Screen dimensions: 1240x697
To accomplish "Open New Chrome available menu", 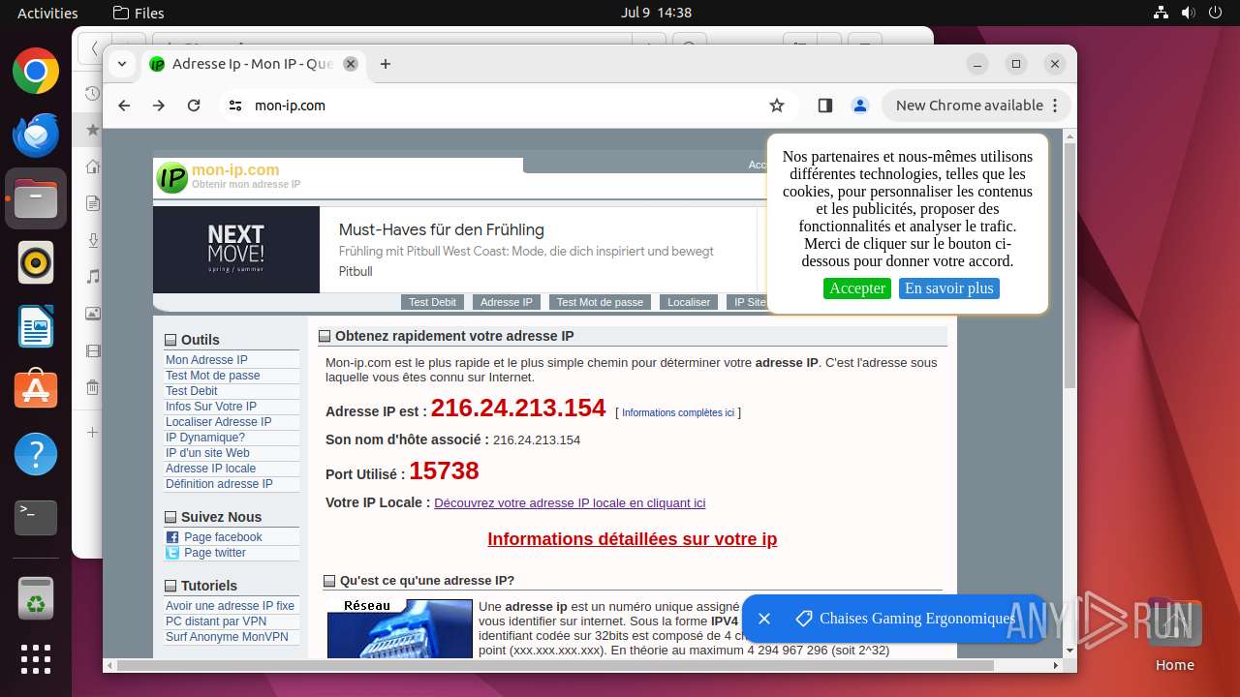I will (976, 106).
